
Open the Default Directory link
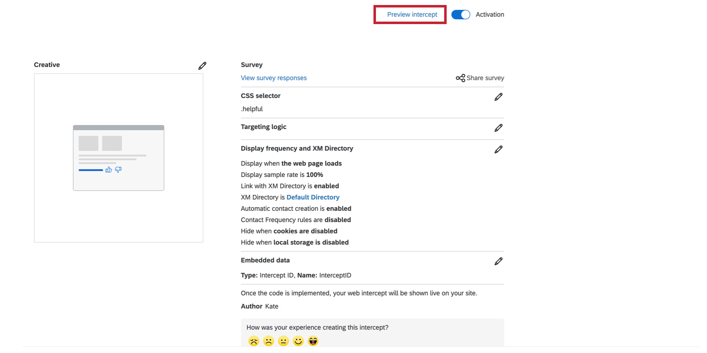coord(313,197)
